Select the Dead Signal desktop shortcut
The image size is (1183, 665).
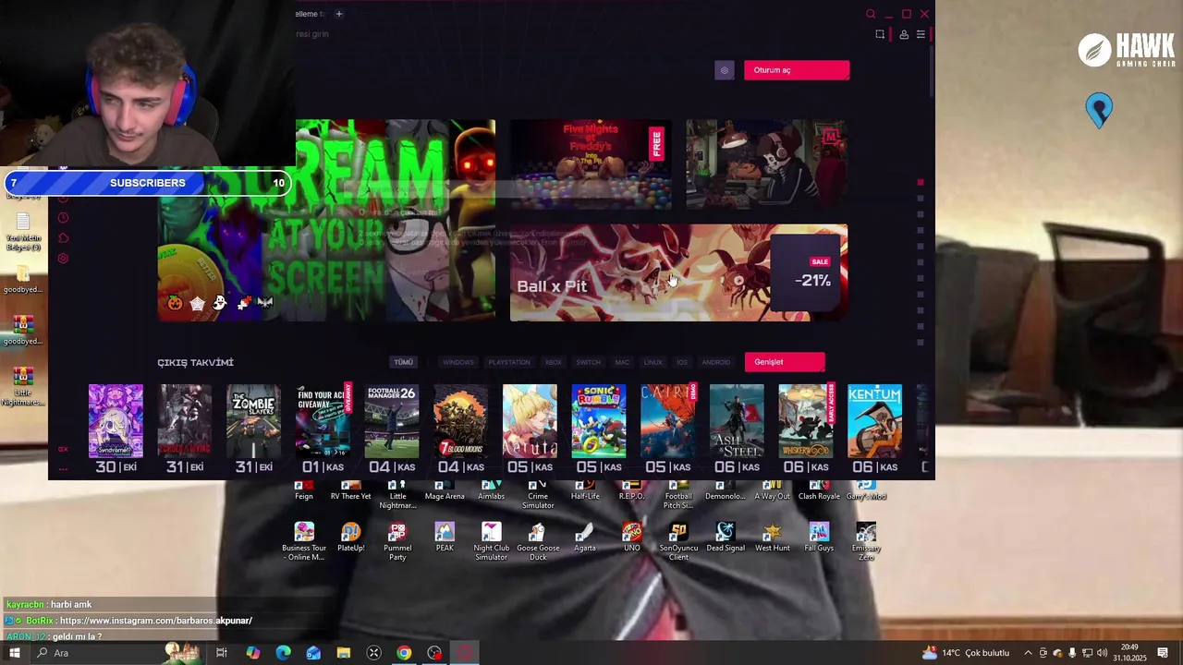click(726, 537)
